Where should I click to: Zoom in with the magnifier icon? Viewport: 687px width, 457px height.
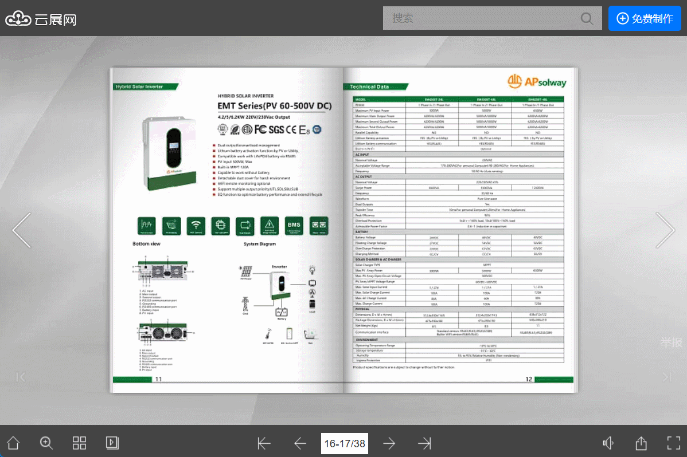pyautogui.click(x=46, y=443)
